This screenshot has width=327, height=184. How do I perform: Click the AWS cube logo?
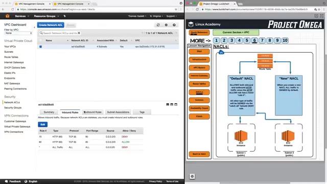pyautogui.click(x=7, y=16)
